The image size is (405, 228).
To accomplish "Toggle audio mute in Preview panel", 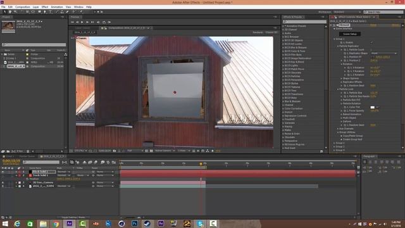I will pyautogui.click(x=98, y=22).
